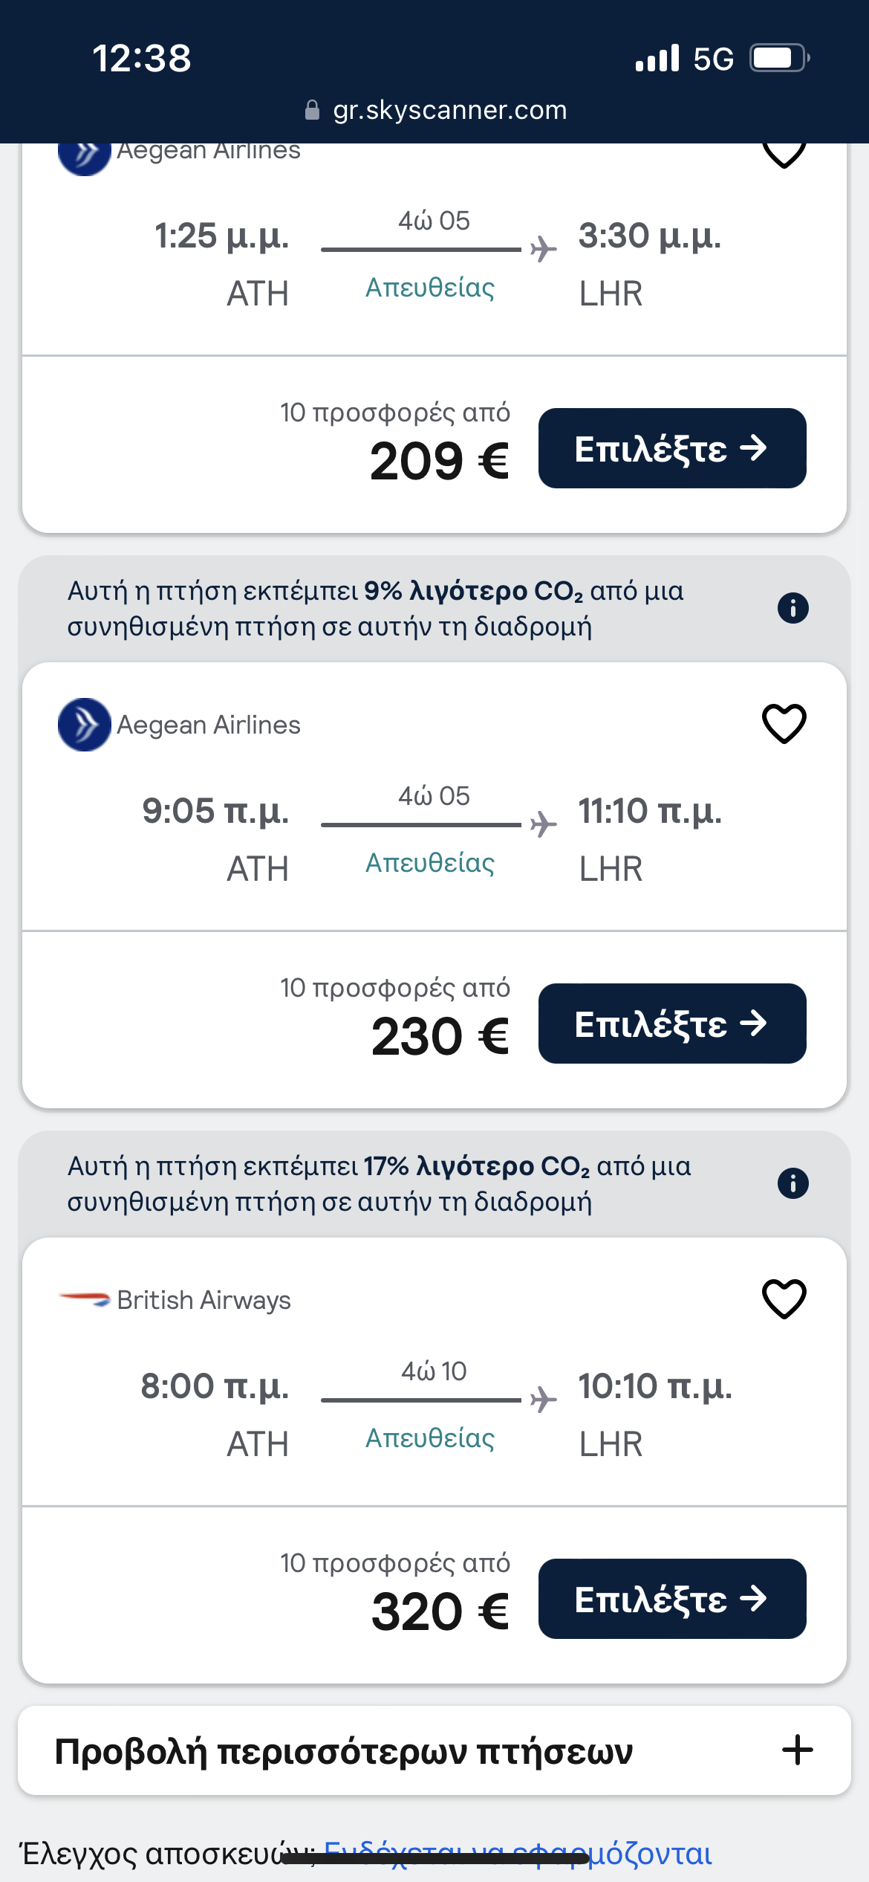The image size is (869, 1882).
Task: Toggle heart on the 1:25 Aegean flight
Action: coord(784,152)
